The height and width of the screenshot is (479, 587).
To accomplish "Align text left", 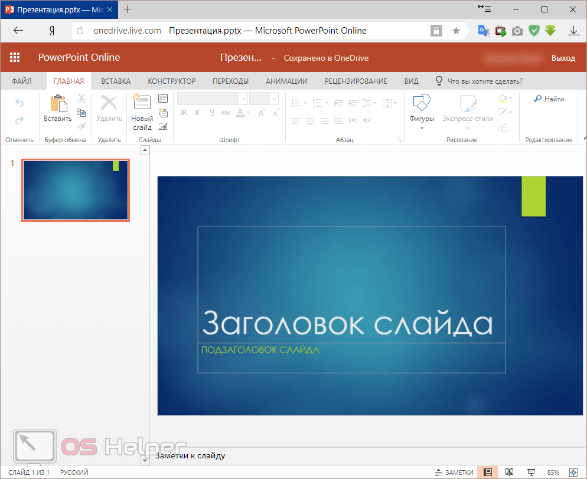I will tap(296, 120).
